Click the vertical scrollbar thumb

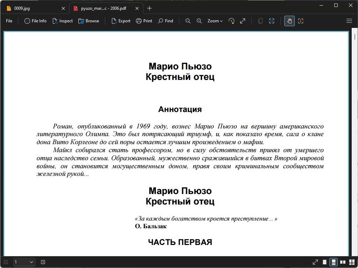(355, 36)
